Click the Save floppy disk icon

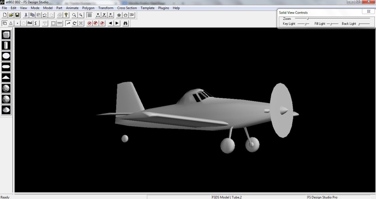pos(17,15)
